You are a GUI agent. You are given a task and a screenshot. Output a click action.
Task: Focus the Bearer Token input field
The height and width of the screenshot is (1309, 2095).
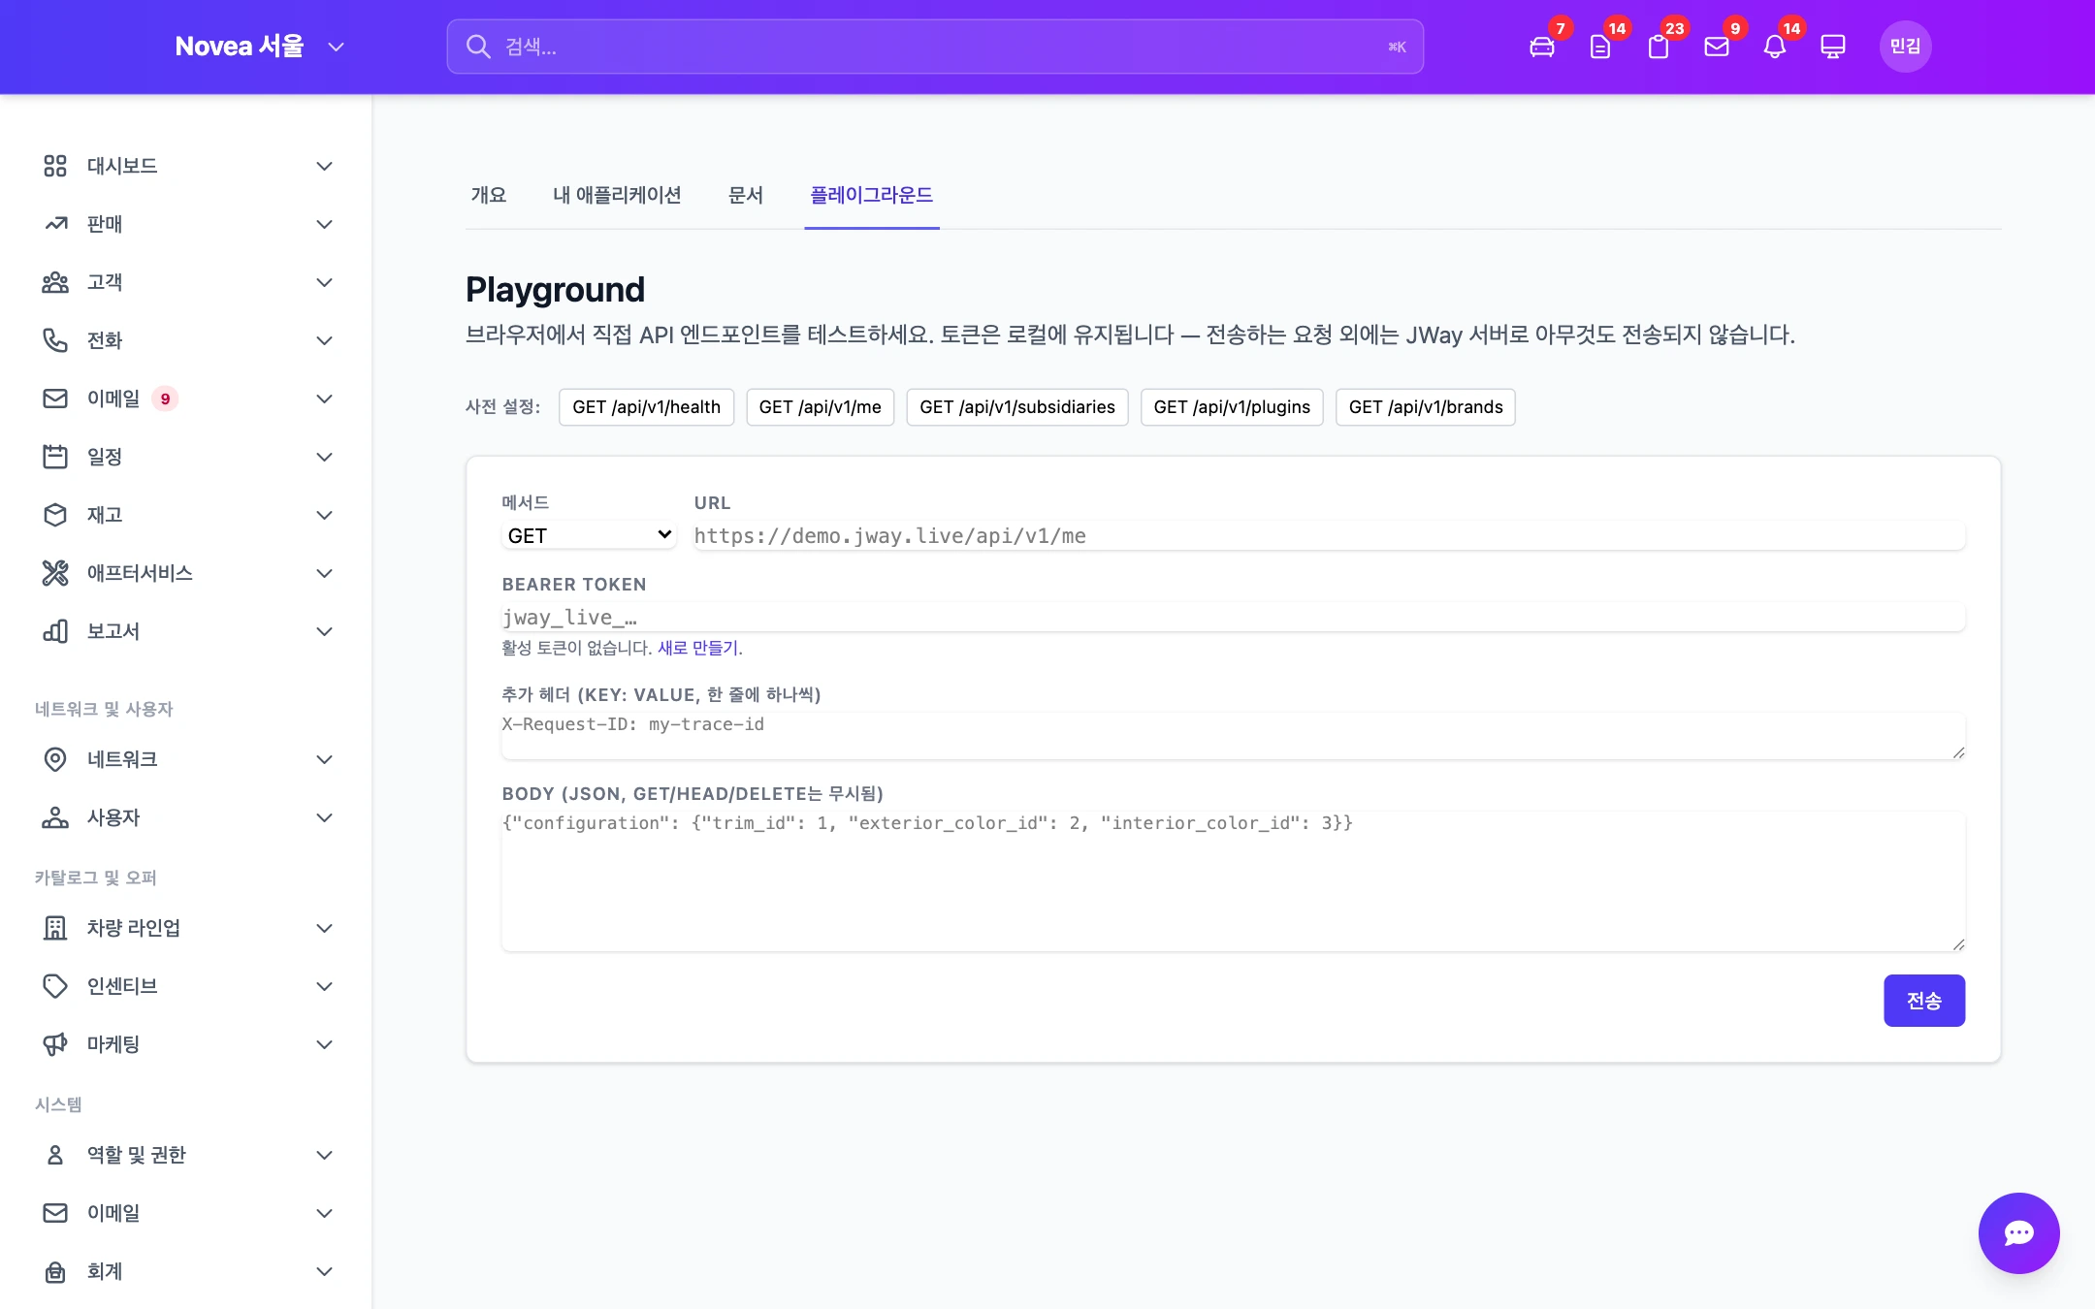tap(1234, 617)
